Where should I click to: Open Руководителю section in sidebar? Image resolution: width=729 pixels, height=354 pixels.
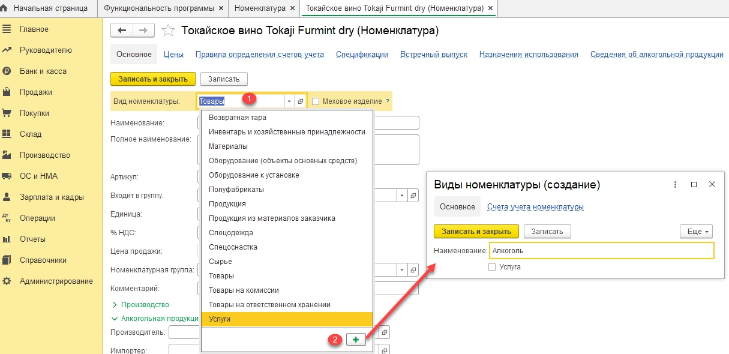46,50
